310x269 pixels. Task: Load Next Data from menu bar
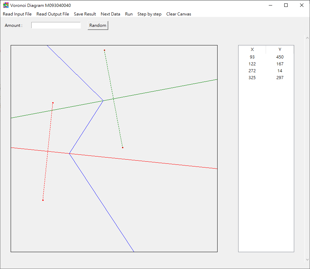tap(110, 14)
